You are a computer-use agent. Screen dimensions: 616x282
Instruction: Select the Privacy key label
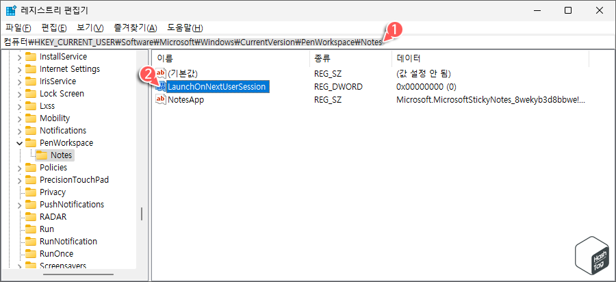[53, 192]
